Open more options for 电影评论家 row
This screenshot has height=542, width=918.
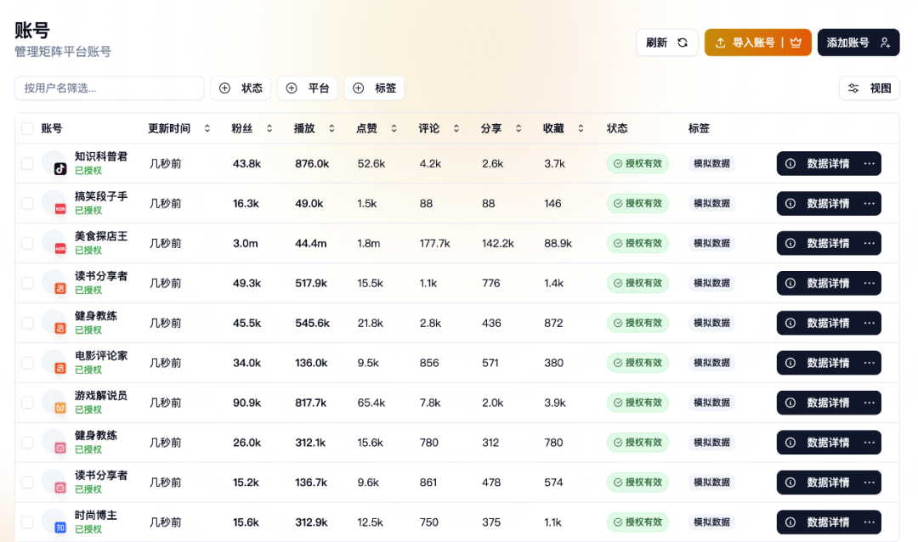tap(870, 363)
